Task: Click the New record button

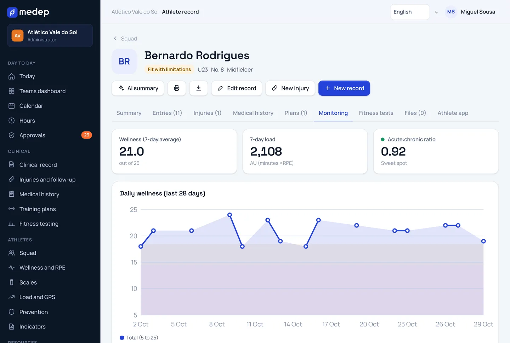Action: [x=344, y=88]
